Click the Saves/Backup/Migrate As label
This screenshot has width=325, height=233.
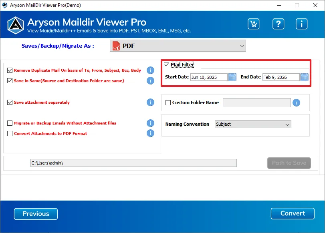[x=58, y=46]
